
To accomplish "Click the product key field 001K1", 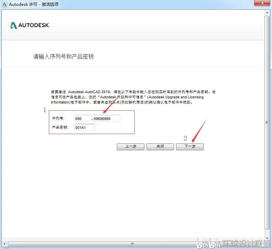I will [x=85, y=127].
